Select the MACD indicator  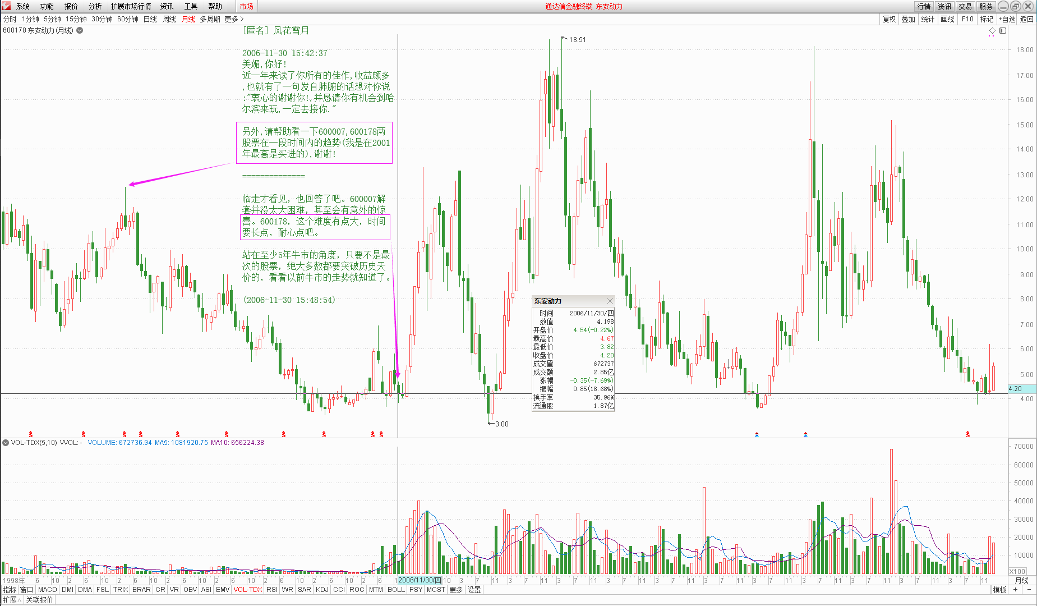(47, 590)
